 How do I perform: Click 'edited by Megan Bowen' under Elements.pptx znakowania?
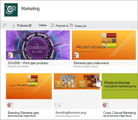click(x=86, y=67)
